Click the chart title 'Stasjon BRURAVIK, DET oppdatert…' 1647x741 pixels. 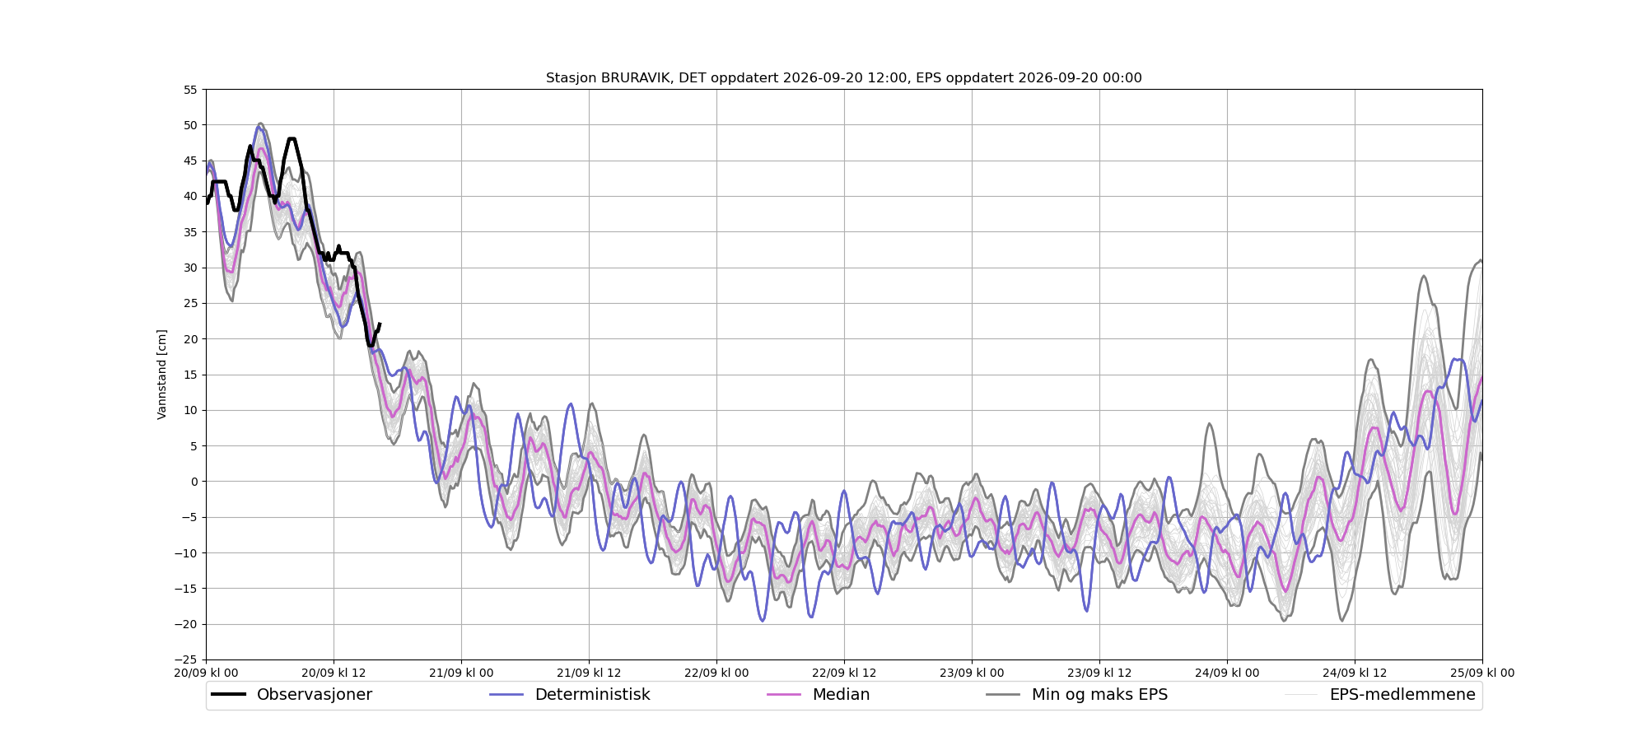point(843,78)
